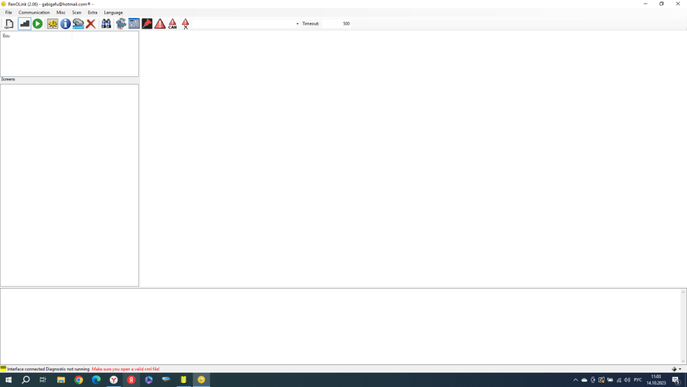
Task: Click the Timeout value input field
Action: tap(337, 24)
